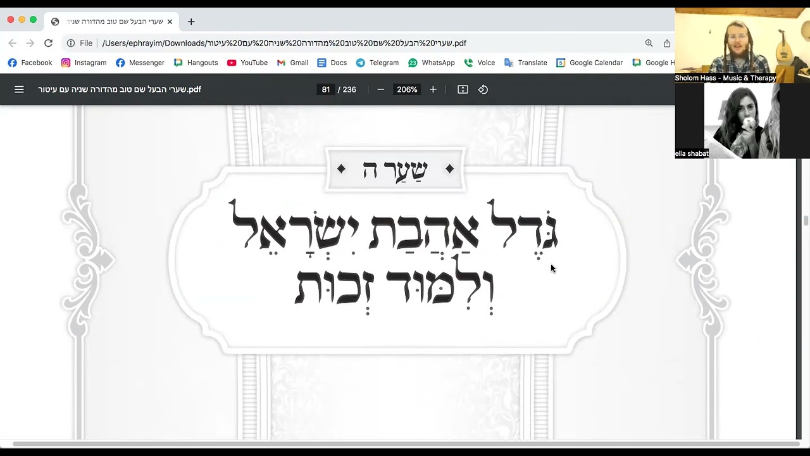
Task: Click the zoom in plus button
Action: [x=433, y=89]
